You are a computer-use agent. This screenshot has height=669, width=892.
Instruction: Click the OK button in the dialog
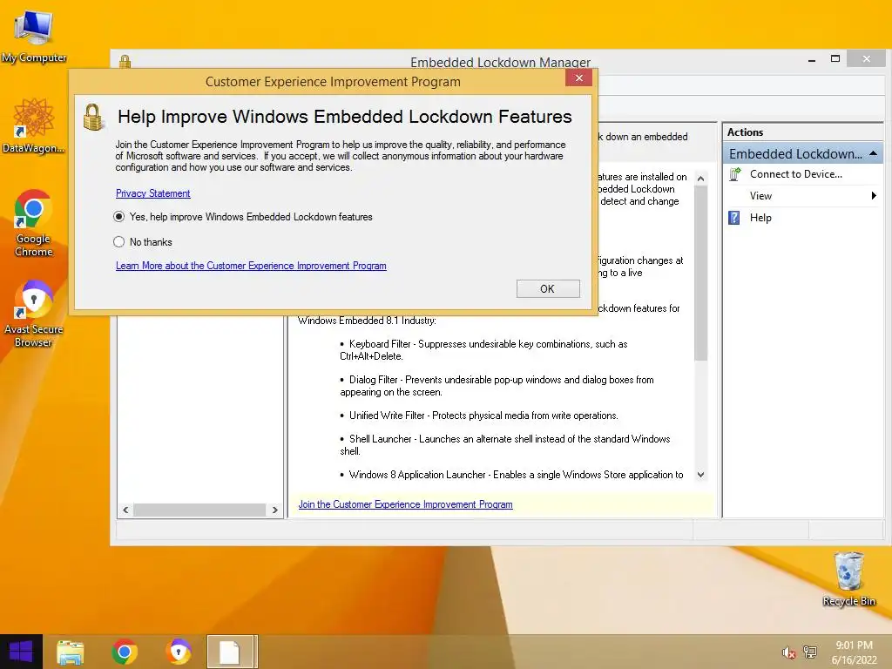tap(548, 288)
